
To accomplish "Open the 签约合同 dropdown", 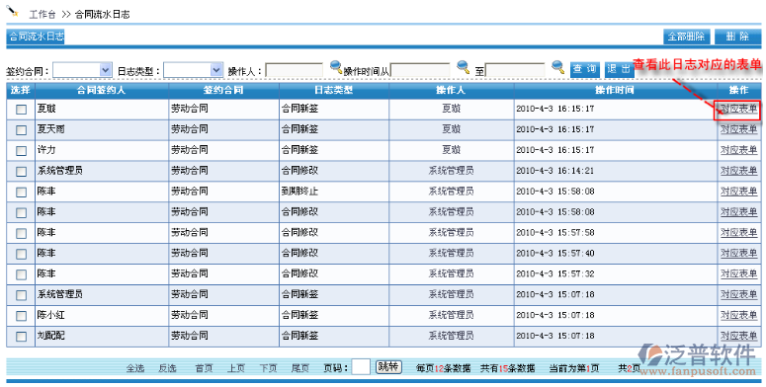I will point(83,70).
